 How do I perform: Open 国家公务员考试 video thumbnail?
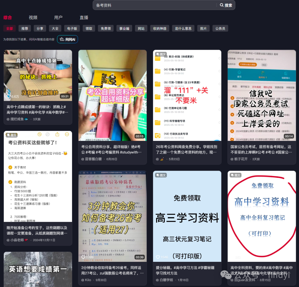262,95
